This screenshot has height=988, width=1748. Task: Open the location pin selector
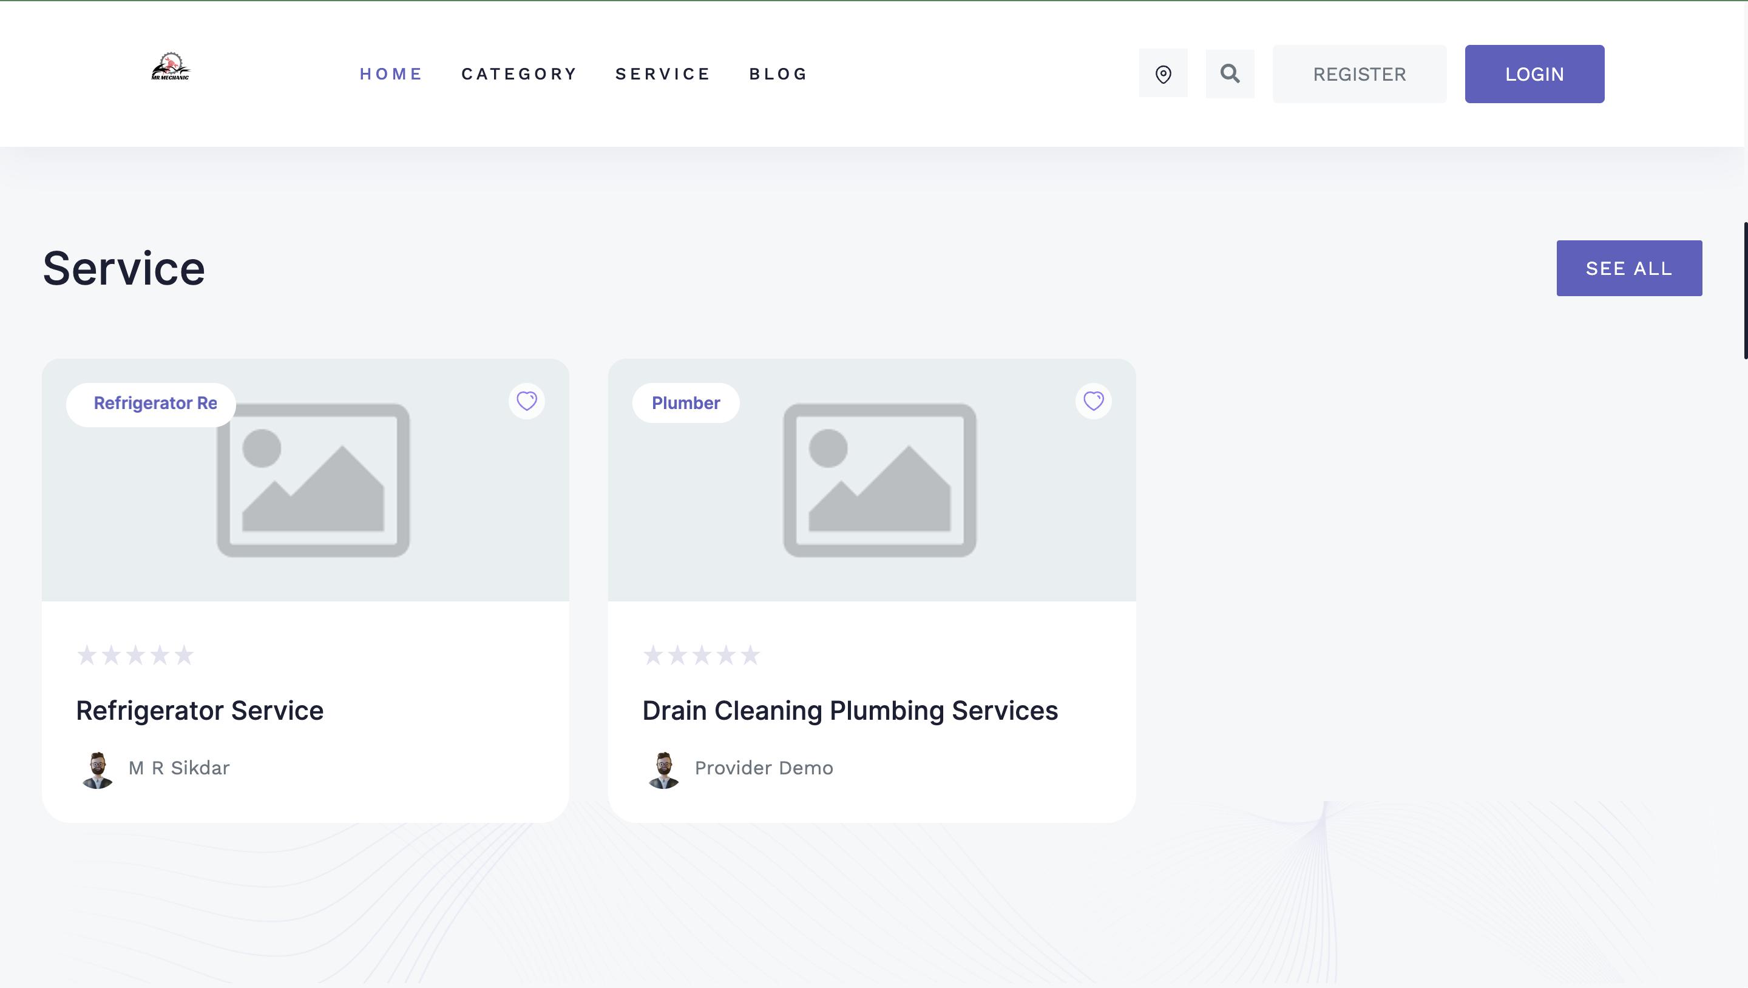1163,73
